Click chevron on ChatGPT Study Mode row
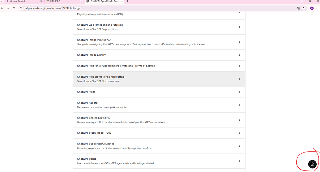Screen dimensions: 320x172 click(239, 133)
